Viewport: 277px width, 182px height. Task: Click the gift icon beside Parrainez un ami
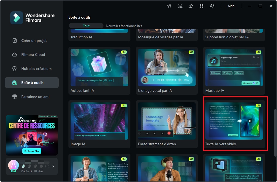click(x=15, y=97)
